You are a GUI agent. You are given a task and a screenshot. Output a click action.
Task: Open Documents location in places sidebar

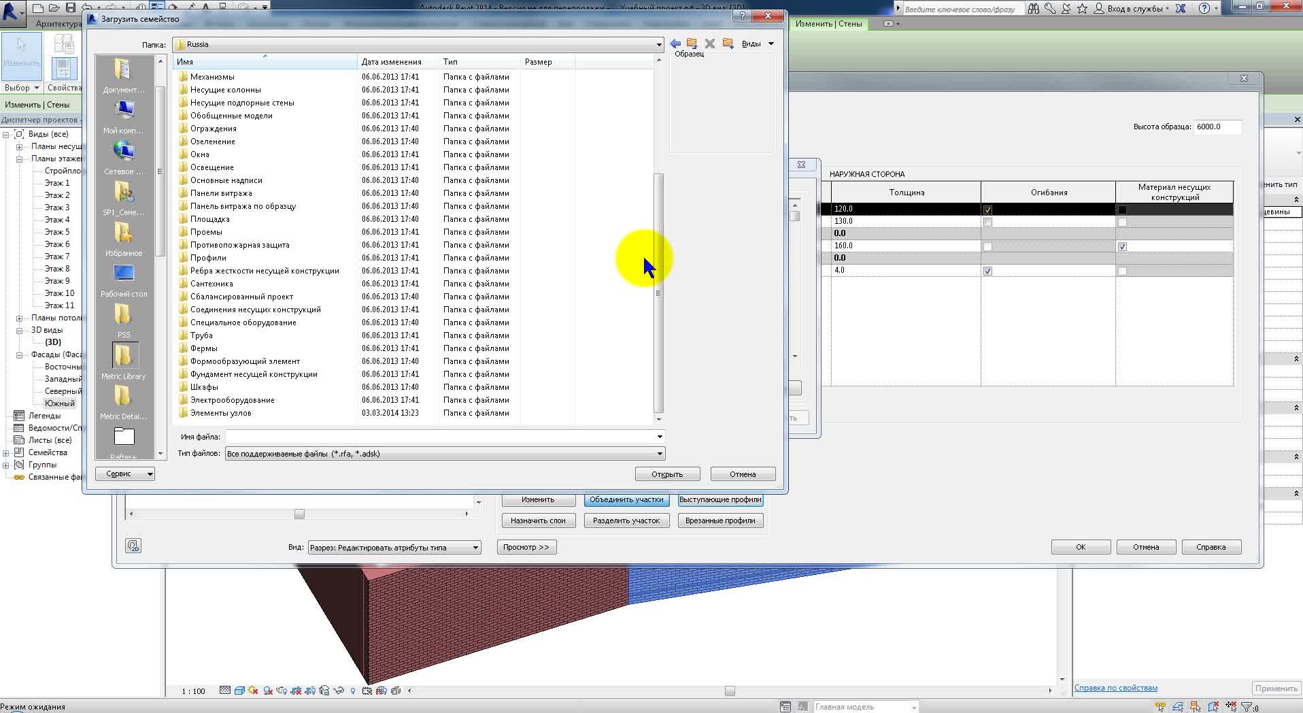tap(124, 76)
